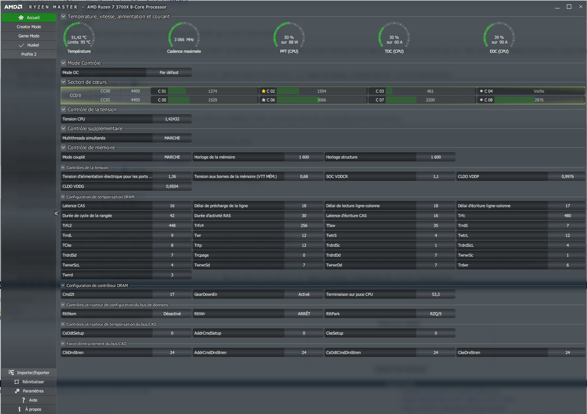587x414 pixels.
Task: Open Paramètres via the gear icon
Action: pos(17,391)
